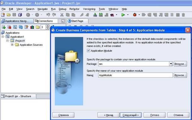Collapse the Application1 tree node

3,36
